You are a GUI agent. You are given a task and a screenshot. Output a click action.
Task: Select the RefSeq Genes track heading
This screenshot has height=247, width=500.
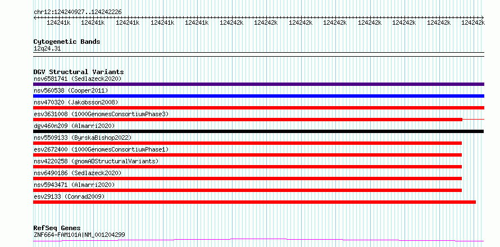pos(57,228)
